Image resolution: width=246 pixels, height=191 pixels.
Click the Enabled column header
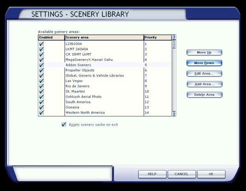[x=51, y=37]
